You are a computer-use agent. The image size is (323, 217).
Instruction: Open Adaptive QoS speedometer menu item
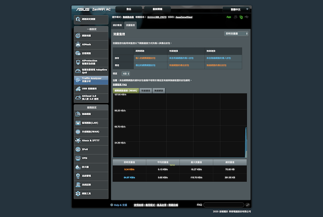[91, 71]
